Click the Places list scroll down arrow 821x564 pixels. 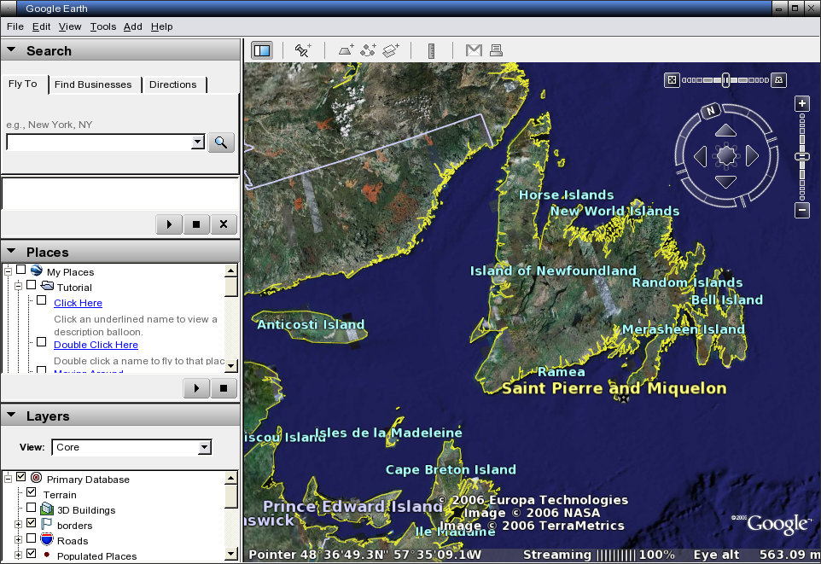pyautogui.click(x=231, y=365)
